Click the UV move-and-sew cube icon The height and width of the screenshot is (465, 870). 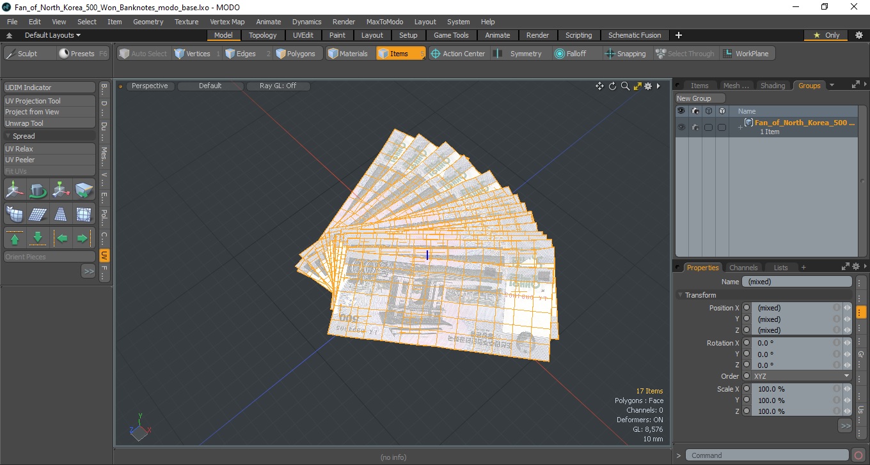61,190
